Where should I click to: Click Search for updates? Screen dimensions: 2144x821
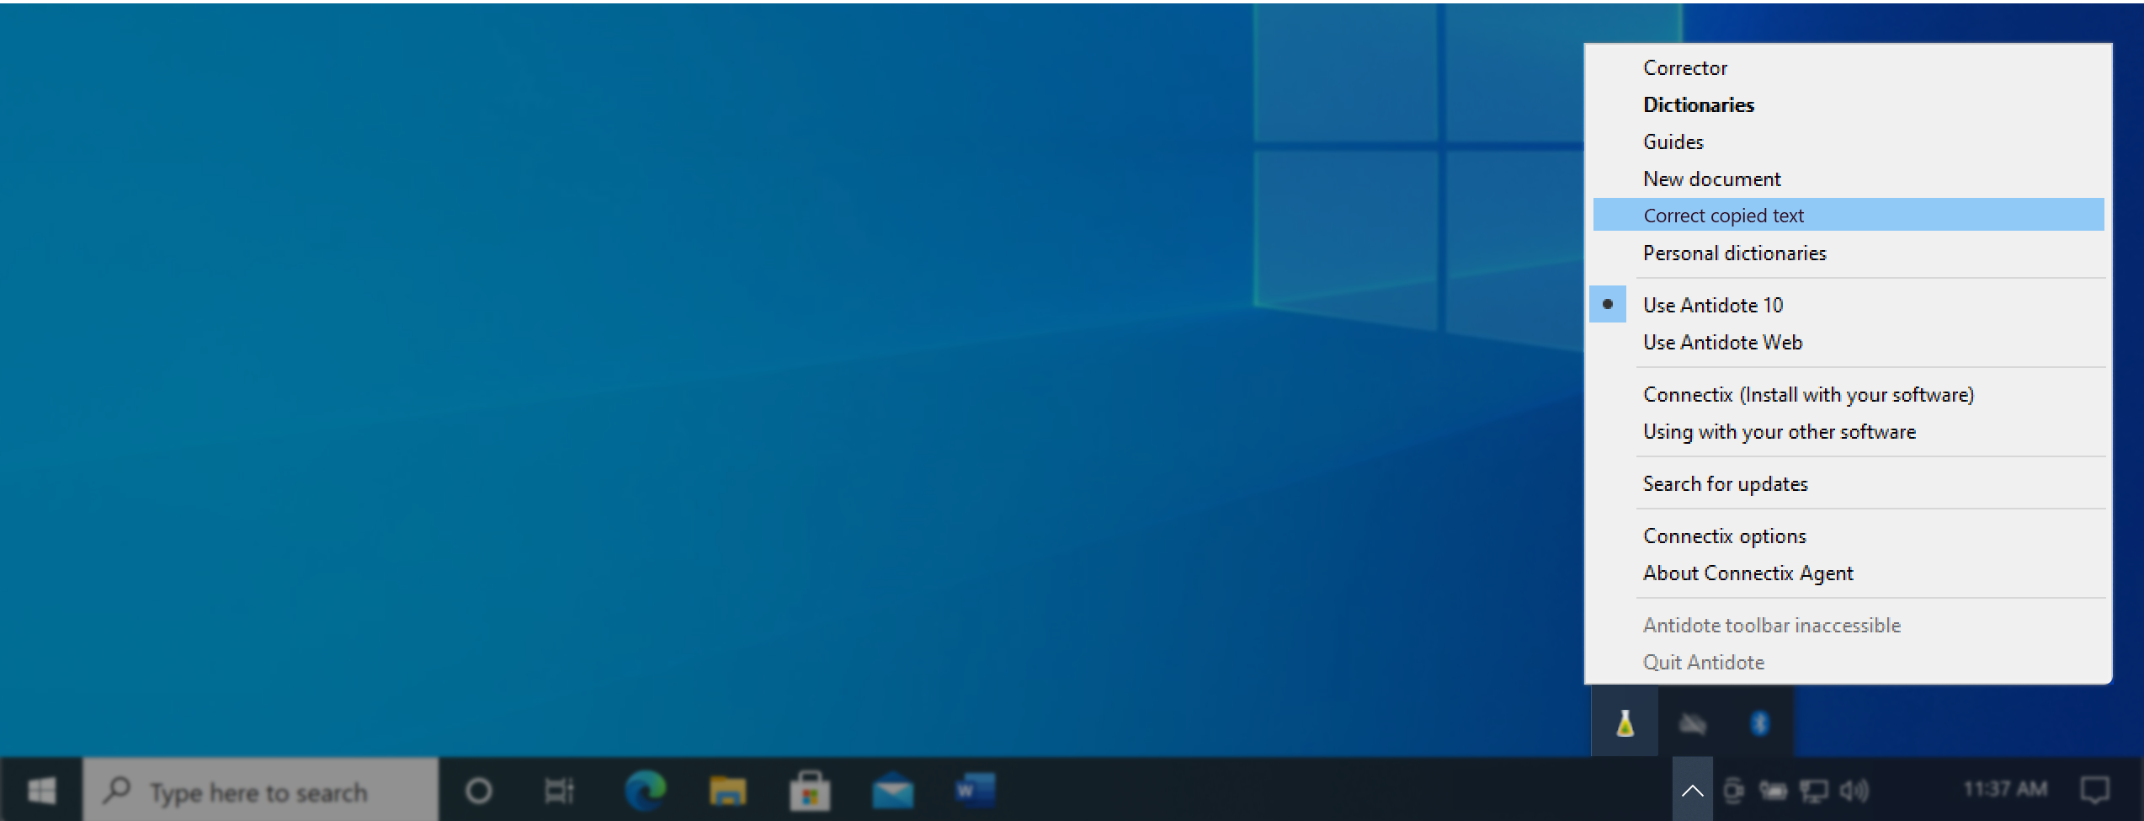point(1725,483)
